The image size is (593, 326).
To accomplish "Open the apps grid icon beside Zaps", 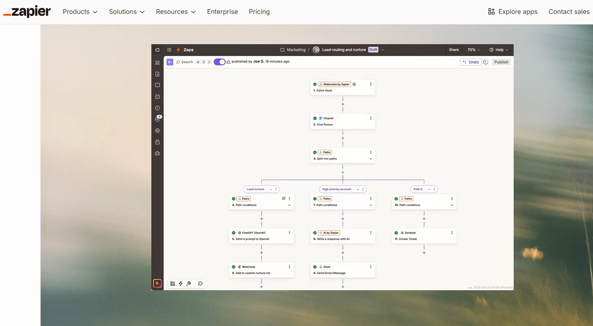I will [x=169, y=50].
